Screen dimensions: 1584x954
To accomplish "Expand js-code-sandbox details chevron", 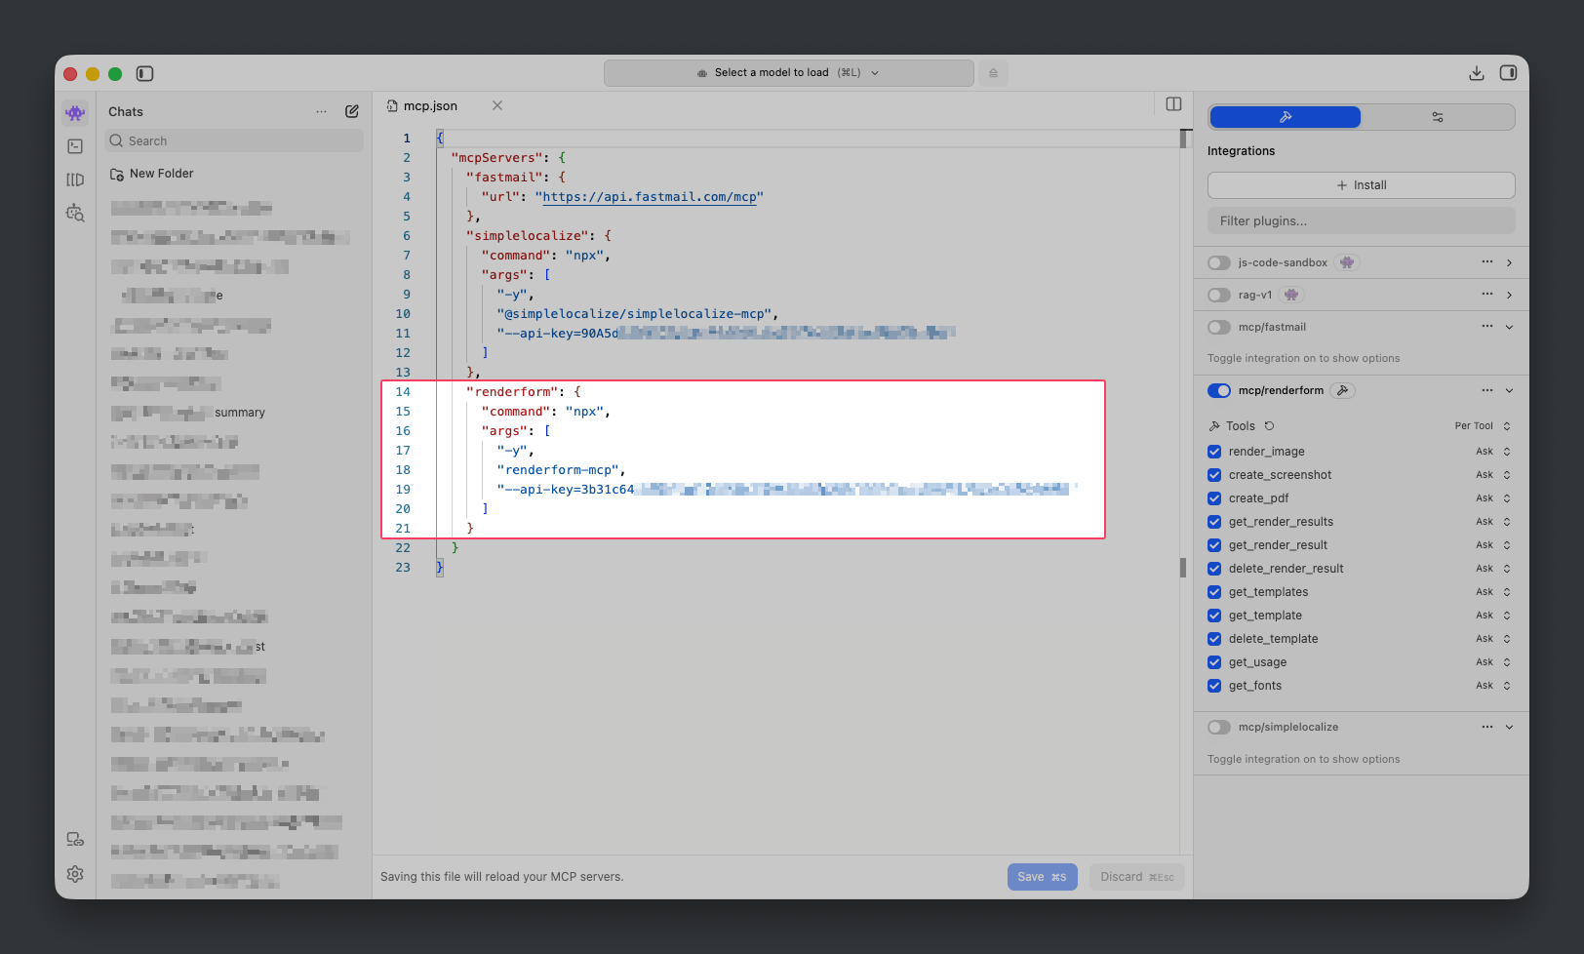I will (1509, 262).
